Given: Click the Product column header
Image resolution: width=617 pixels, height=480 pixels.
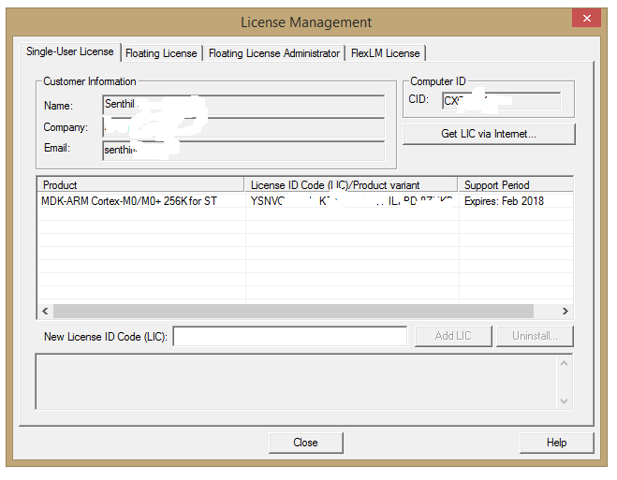Looking at the screenshot, I should coord(140,184).
